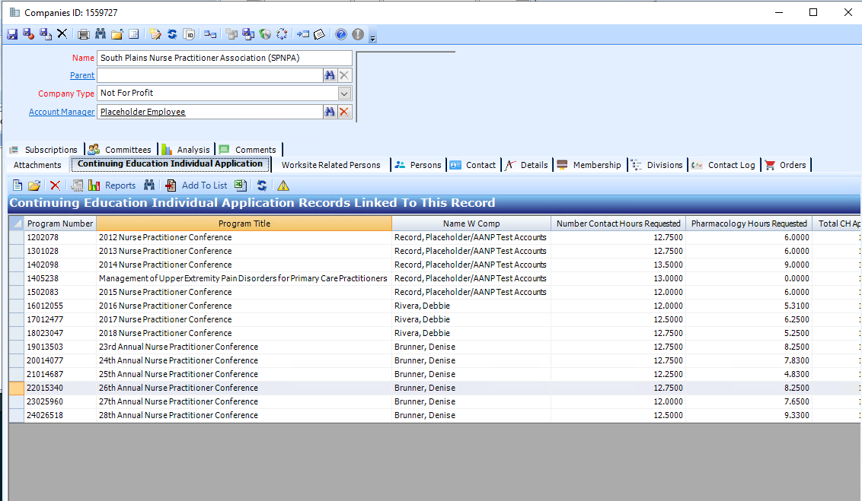862x501 pixels.
Task: Refresh the record using the main toolbar
Action: tap(174, 34)
